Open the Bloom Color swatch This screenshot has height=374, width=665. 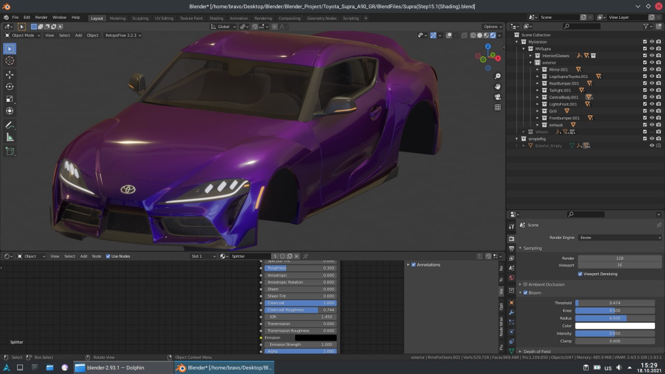pos(615,326)
